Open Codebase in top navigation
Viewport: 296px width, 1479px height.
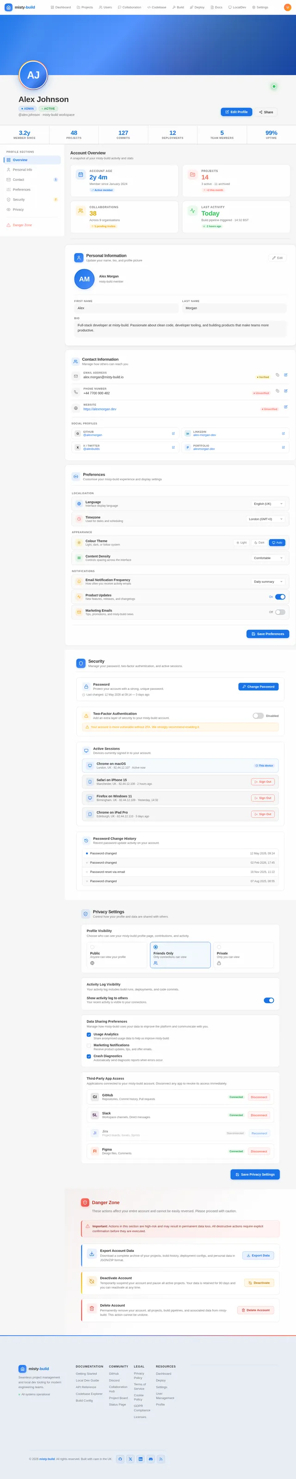pyautogui.click(x=157, y=7)
